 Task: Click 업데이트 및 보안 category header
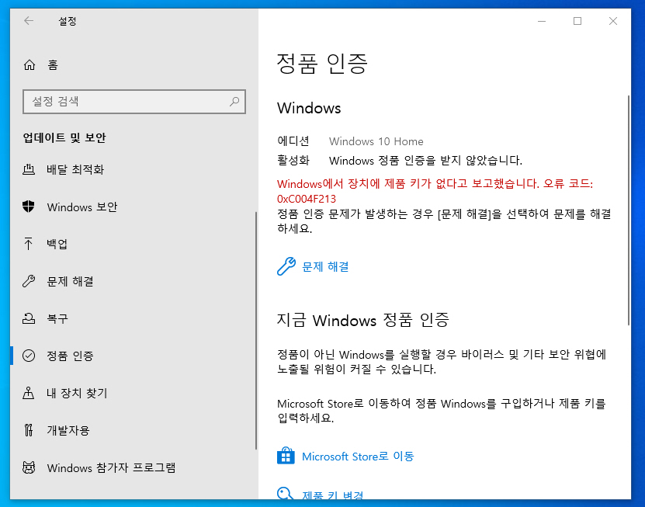click(x=64, y=137)
